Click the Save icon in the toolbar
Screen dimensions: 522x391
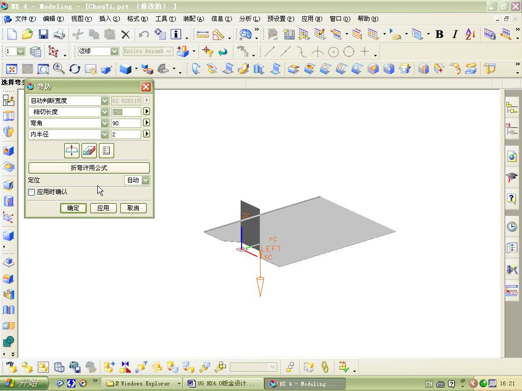click(43, 35)
